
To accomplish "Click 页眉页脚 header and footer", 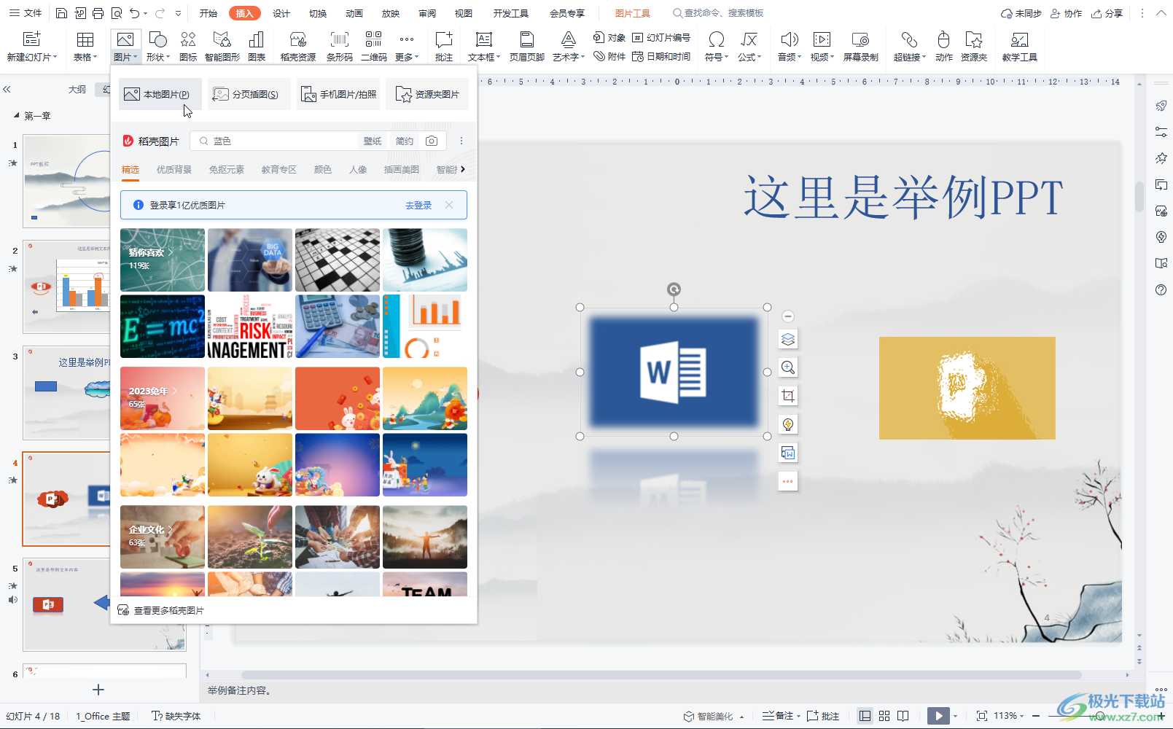I will 527,46.
